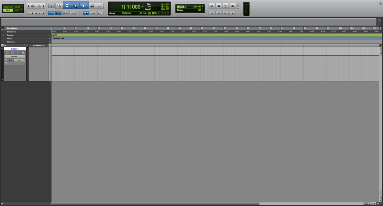Click the Rewind button
Screen dimensions: 383x206
[x=218, y=13]
